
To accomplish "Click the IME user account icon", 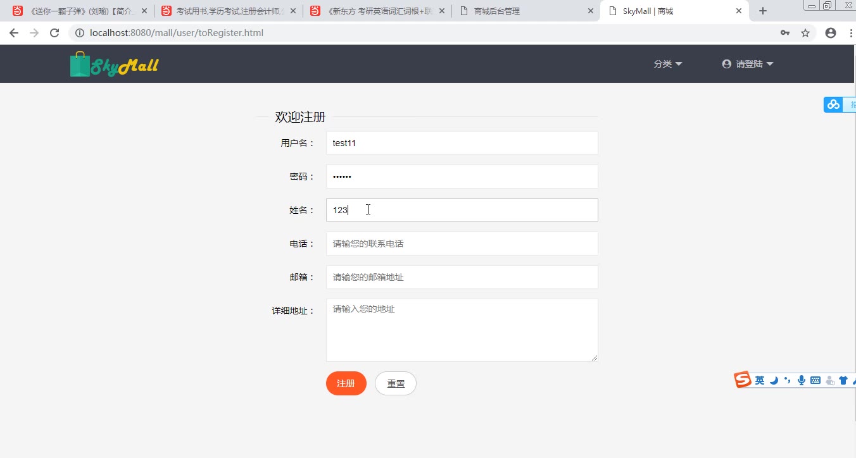I will coord(830,380).
